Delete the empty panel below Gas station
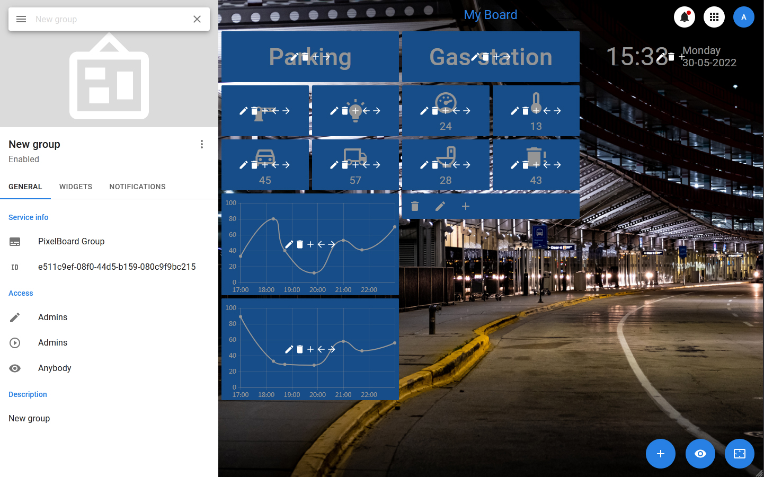 pyautogui.click(x=415, y=206)
